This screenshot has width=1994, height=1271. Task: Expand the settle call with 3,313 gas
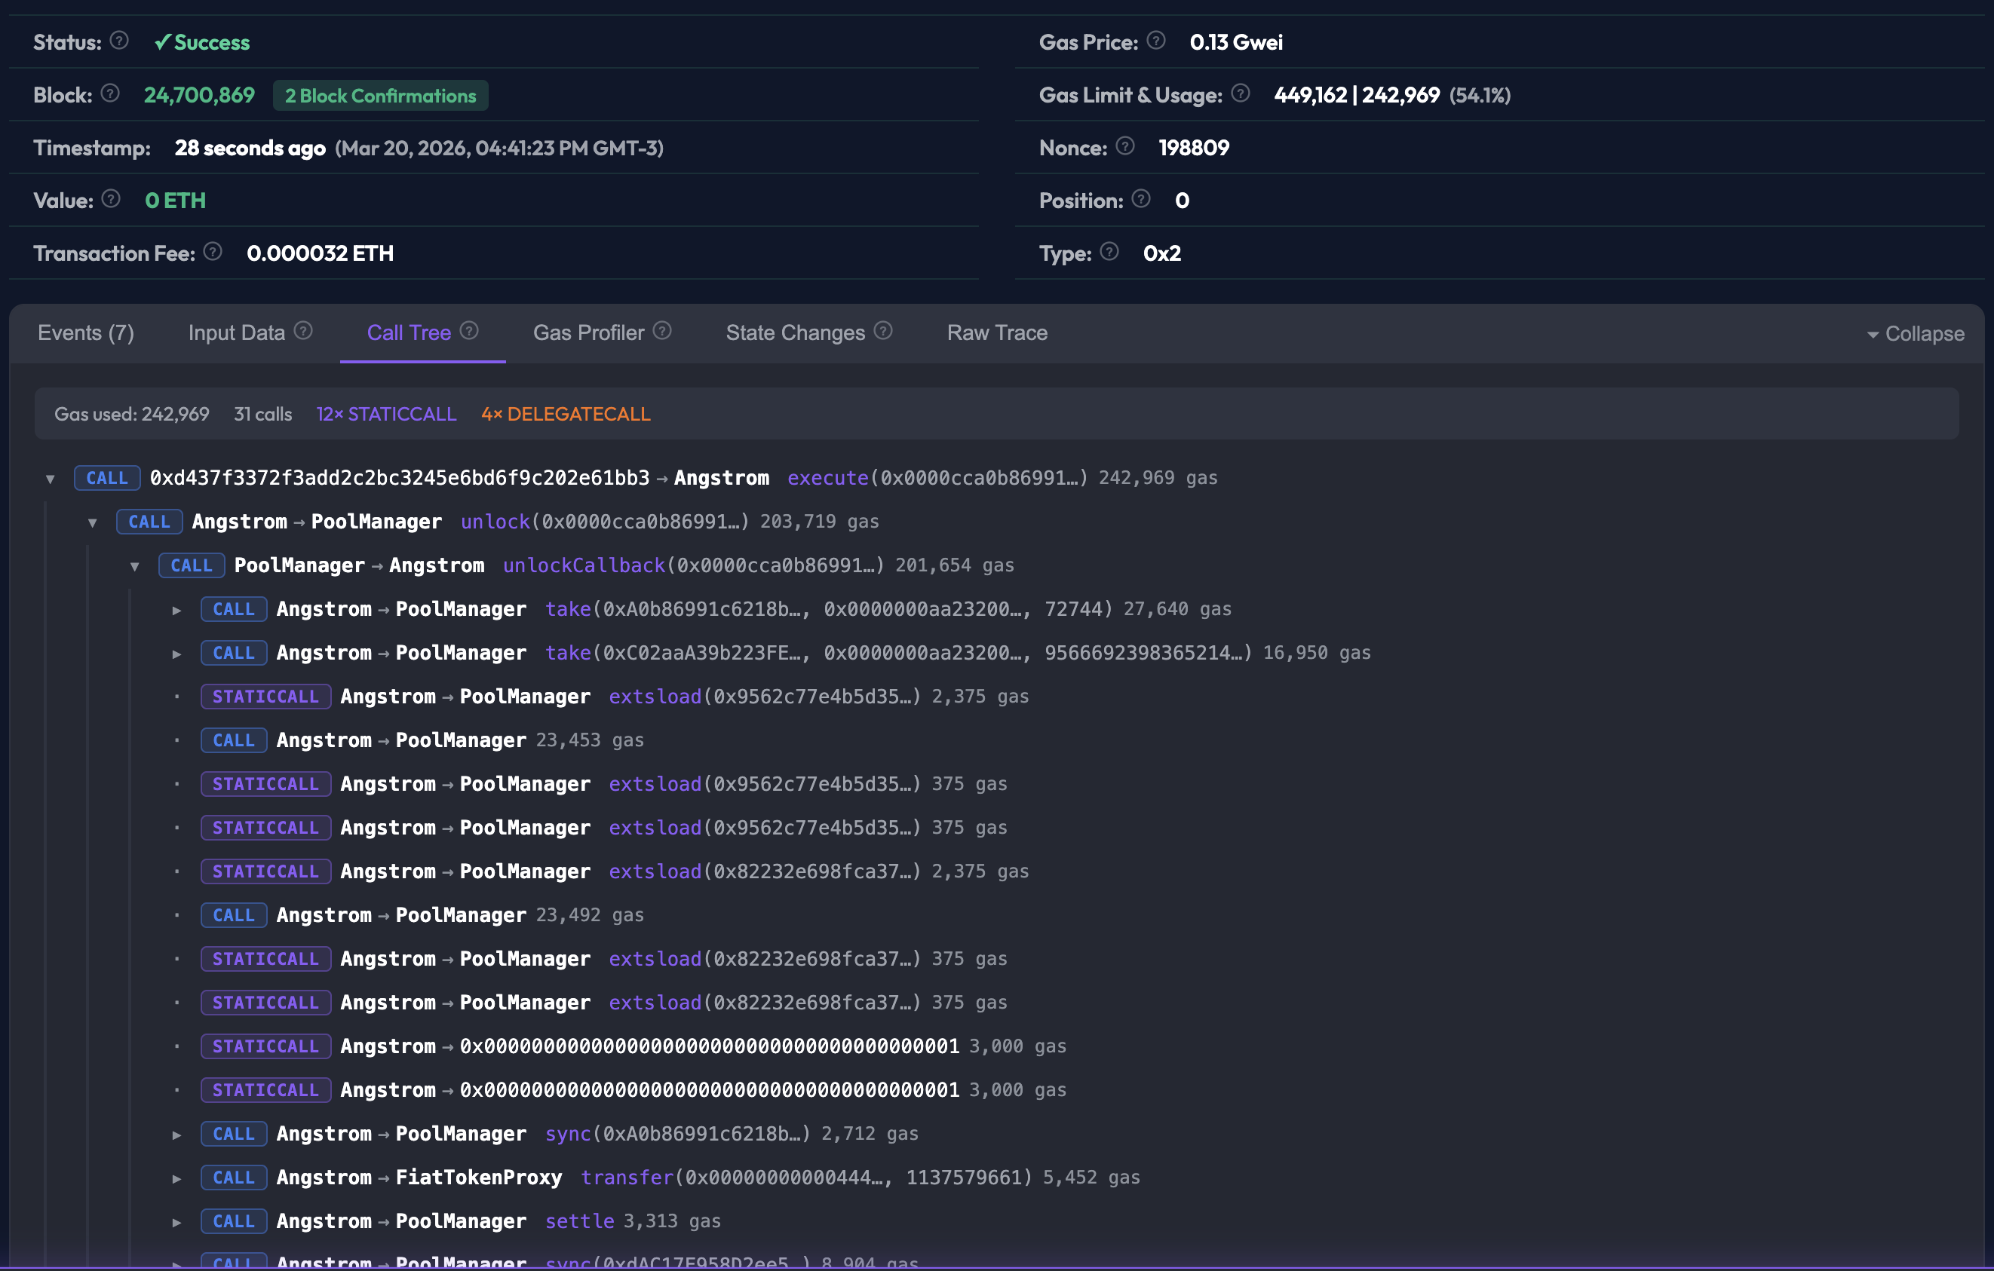point(176,1222)
